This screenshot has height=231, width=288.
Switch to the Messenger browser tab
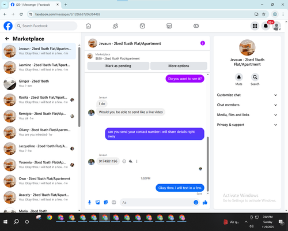(x=35, y=5)
